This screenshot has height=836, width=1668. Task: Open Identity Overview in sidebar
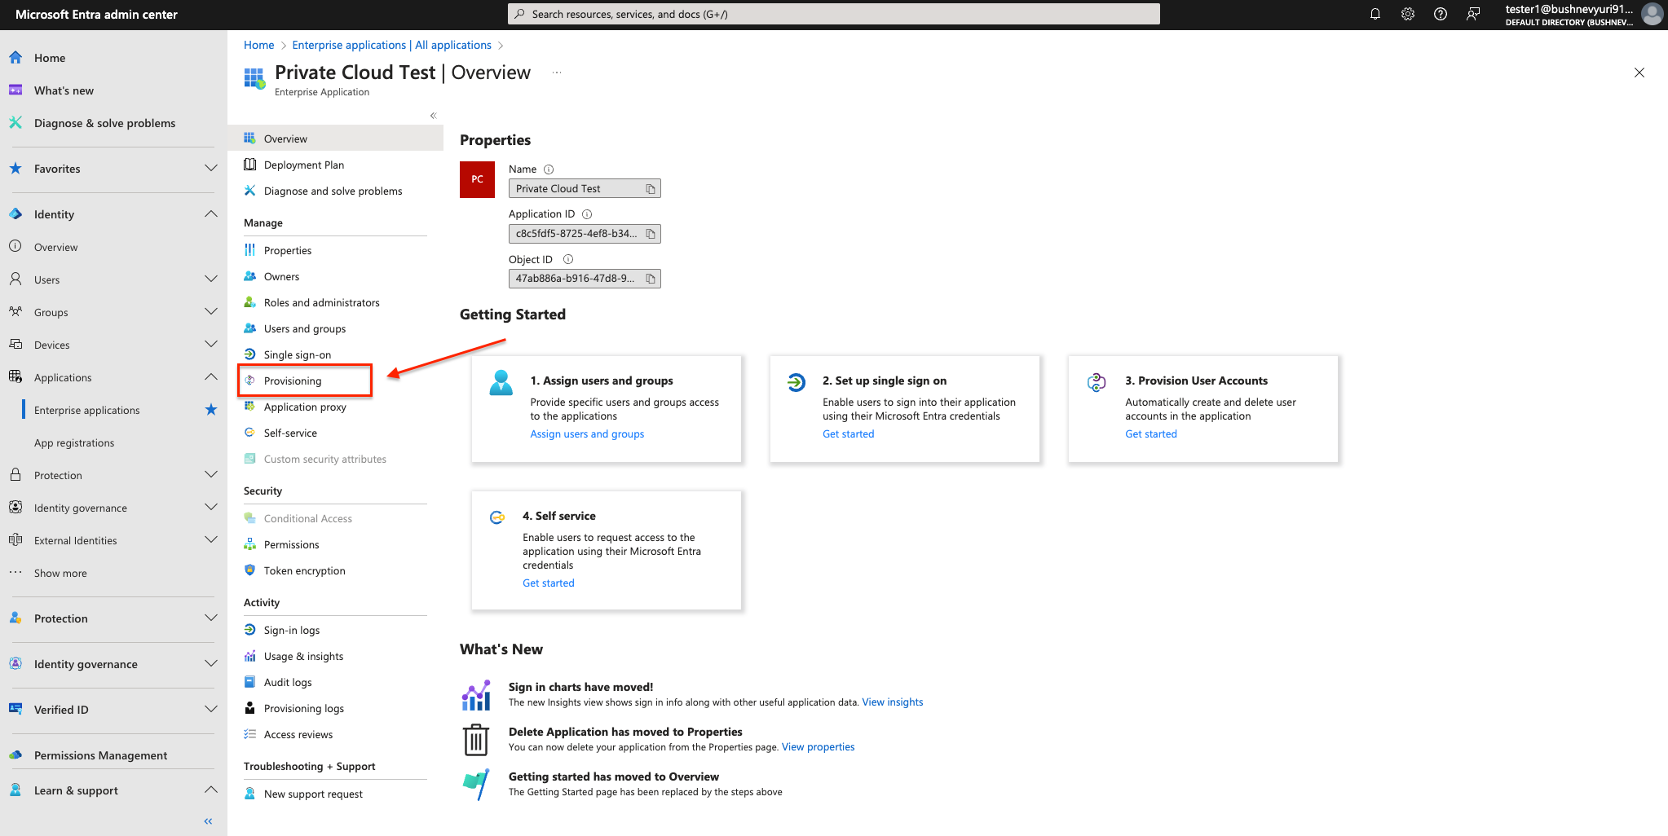pos(56,247)
